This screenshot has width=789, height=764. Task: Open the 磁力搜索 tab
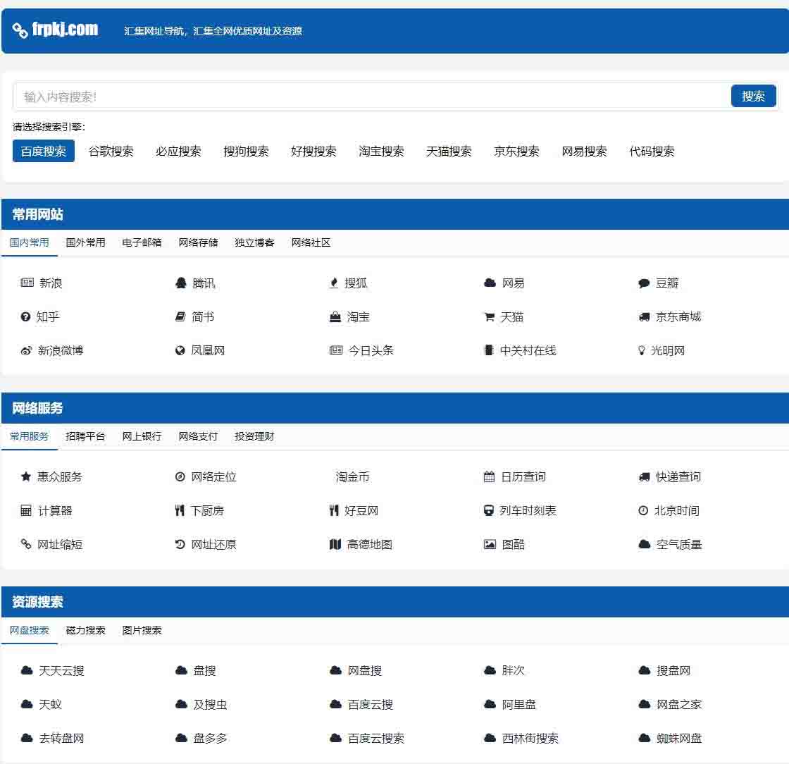(x=85, y=630)
